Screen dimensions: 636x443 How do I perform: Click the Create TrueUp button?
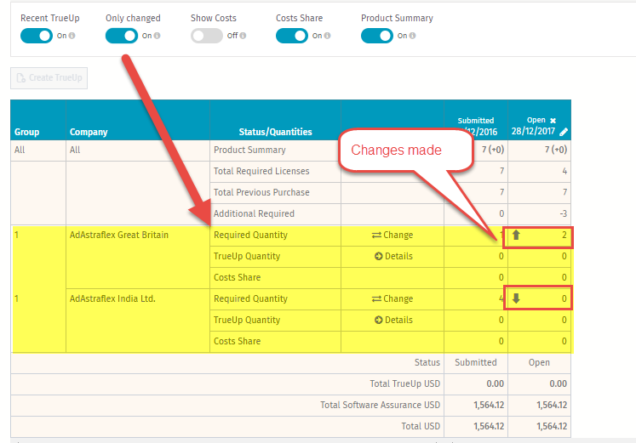pyautogui.click(x=49, y=77)
